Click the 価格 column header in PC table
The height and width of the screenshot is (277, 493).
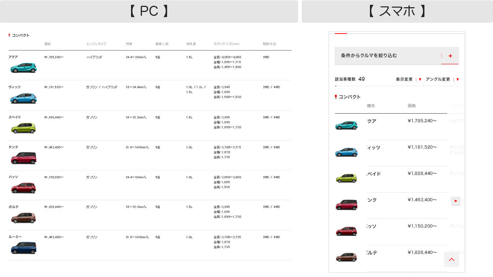(47, 44)
